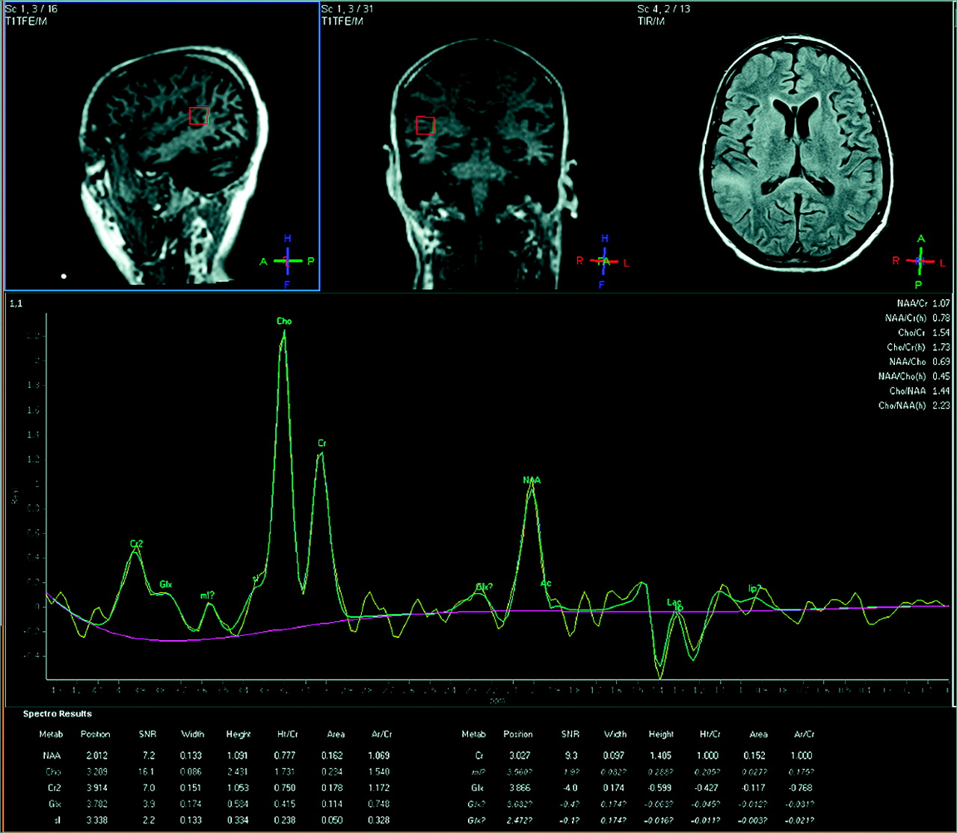Click the Cr2 position value 3.914
Viewport: 957px width, 833px height.
tap(96, 787)
